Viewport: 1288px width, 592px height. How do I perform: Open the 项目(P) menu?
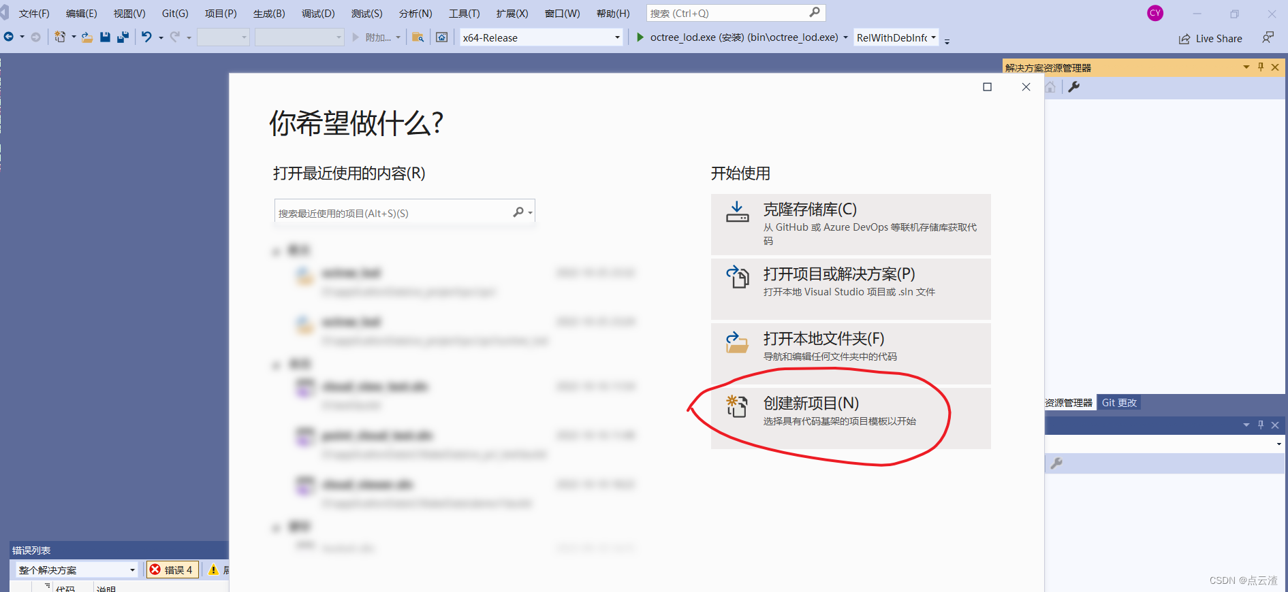(221, 14)
